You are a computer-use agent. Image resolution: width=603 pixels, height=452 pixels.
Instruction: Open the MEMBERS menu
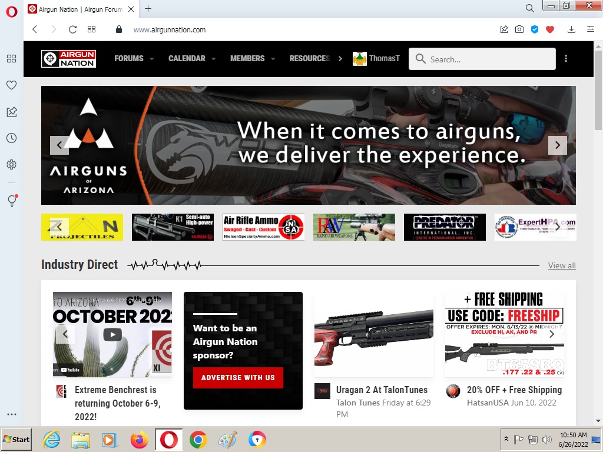pyautogui.click(x=247, y=58)
